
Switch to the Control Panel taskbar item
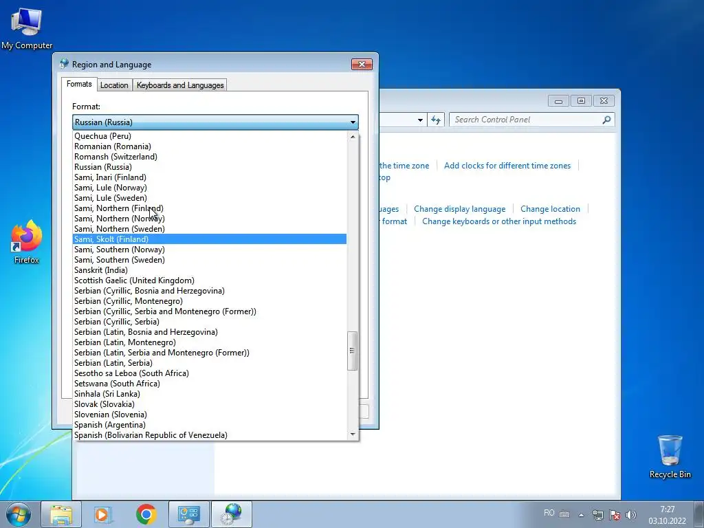coord(188,514)
